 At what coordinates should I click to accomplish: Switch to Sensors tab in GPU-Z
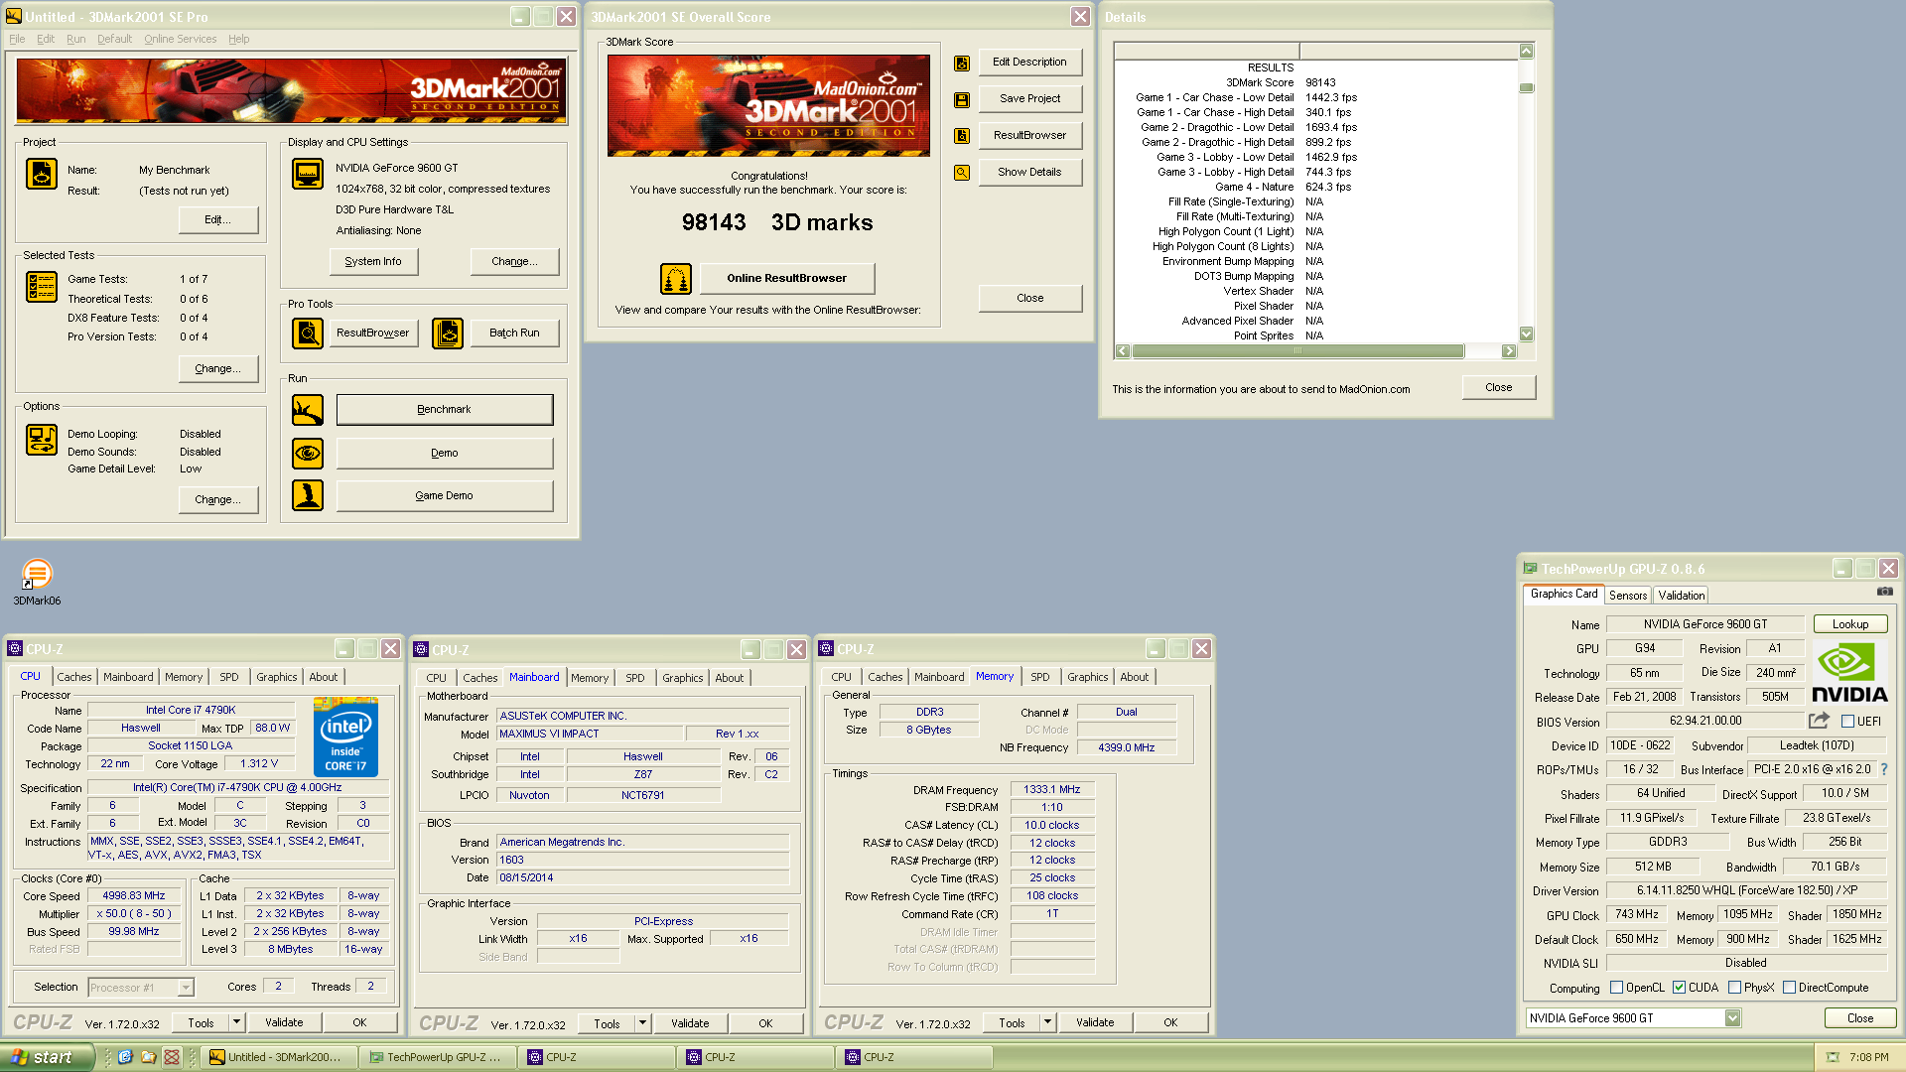[1628, 595]
